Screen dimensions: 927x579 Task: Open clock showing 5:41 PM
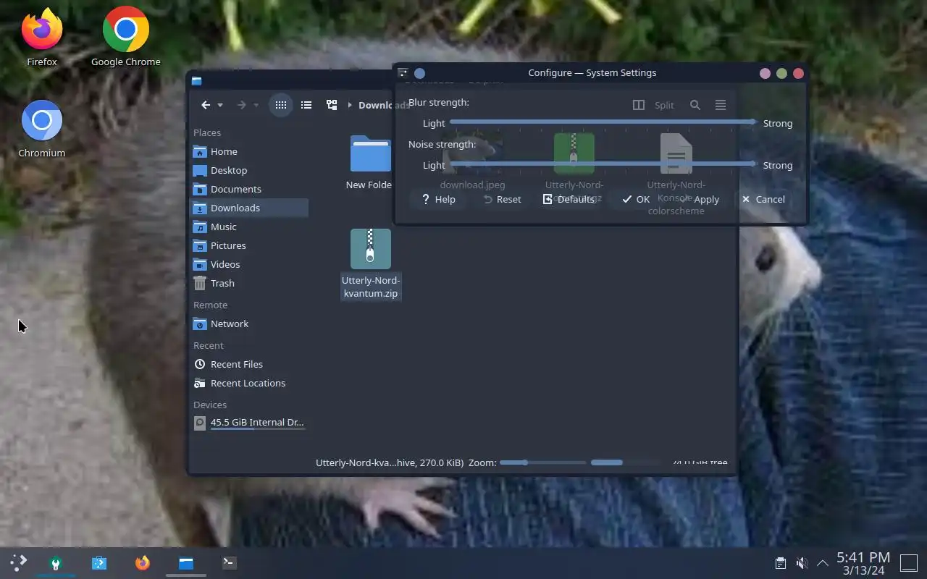(x=863, y=563)
